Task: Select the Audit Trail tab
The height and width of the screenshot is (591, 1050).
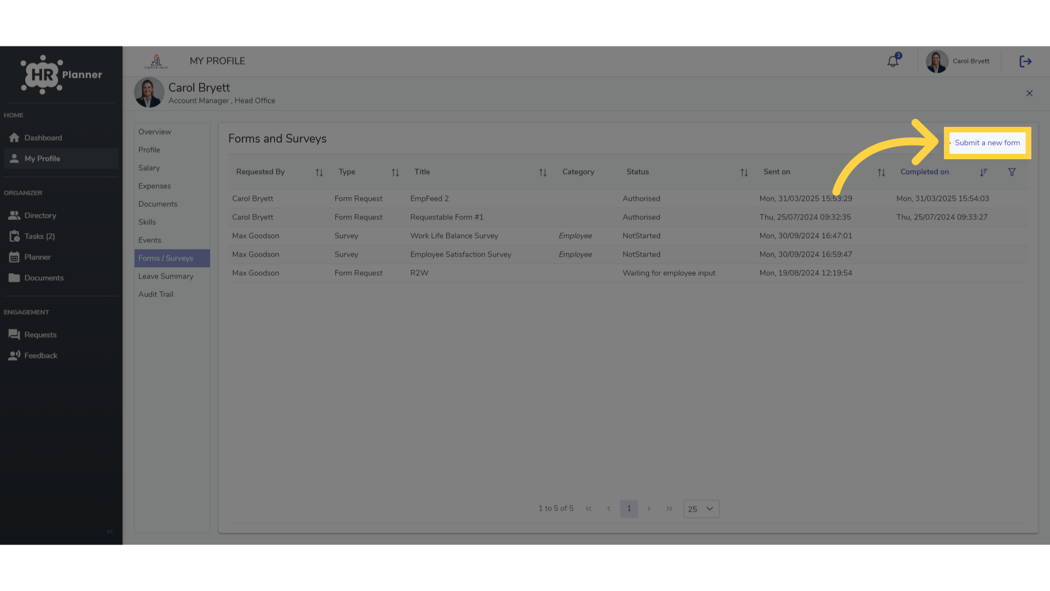Action: point(172,294)
